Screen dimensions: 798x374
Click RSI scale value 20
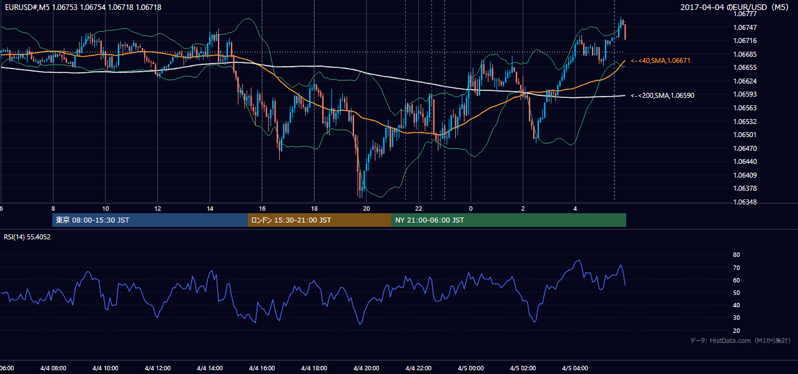tap(736, 330)
